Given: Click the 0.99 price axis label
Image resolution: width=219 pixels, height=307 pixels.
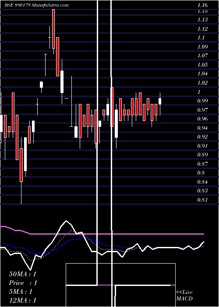Looking at the screenshot, I should point(202,101).
